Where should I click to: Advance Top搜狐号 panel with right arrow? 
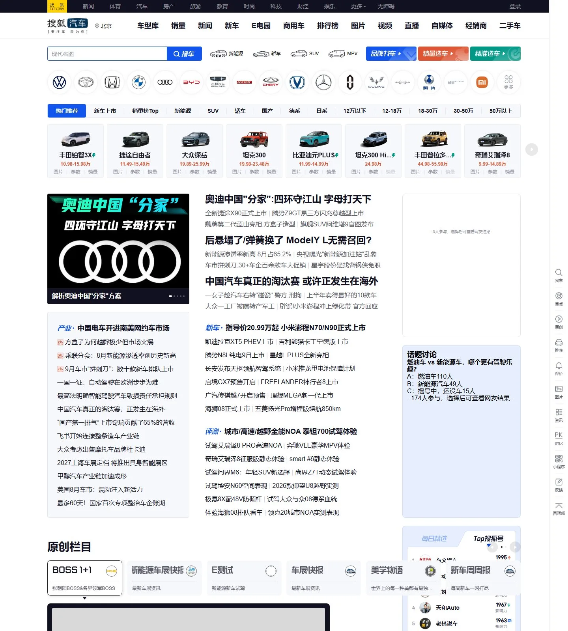pyautogui.click(x=515, y=547)
